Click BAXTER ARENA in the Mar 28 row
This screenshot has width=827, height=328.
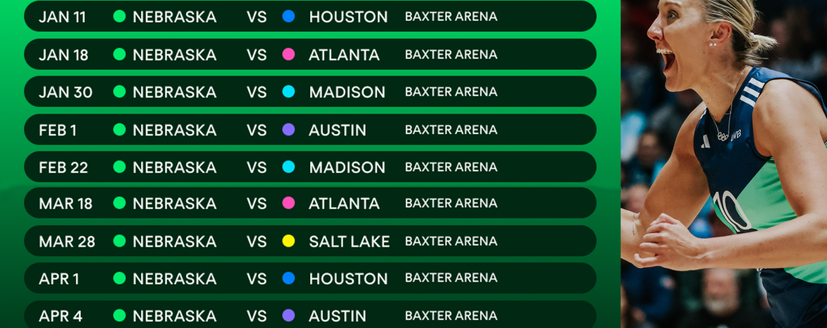point(451,241)
